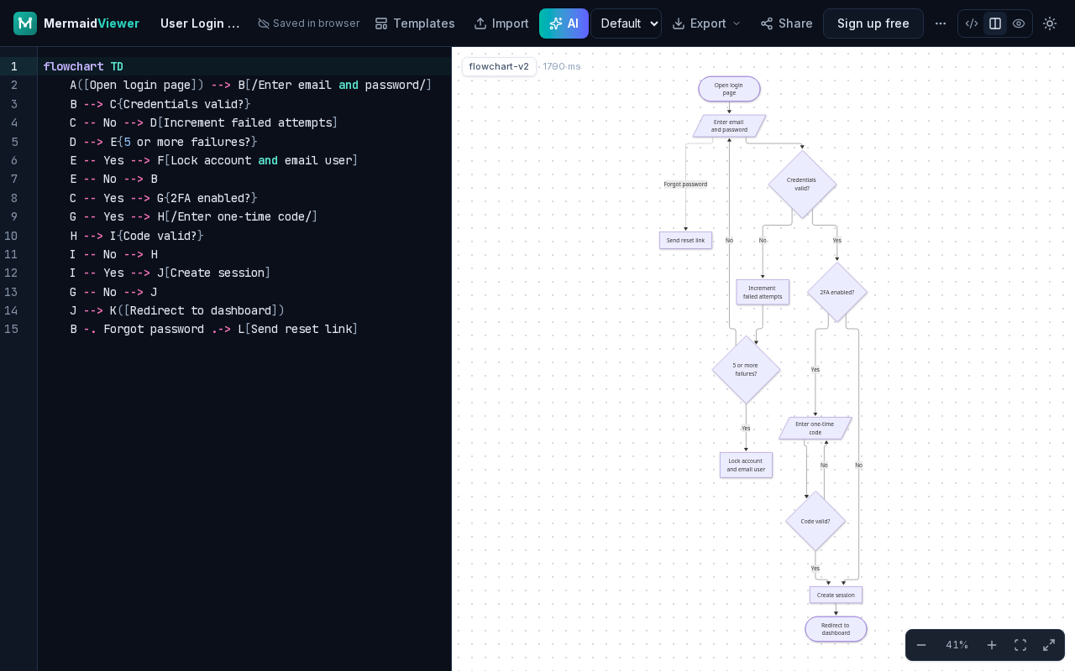This screenshot has height=671, width=1075.
Task: Open the Default theme dropdown
Action: click(627, 23)
